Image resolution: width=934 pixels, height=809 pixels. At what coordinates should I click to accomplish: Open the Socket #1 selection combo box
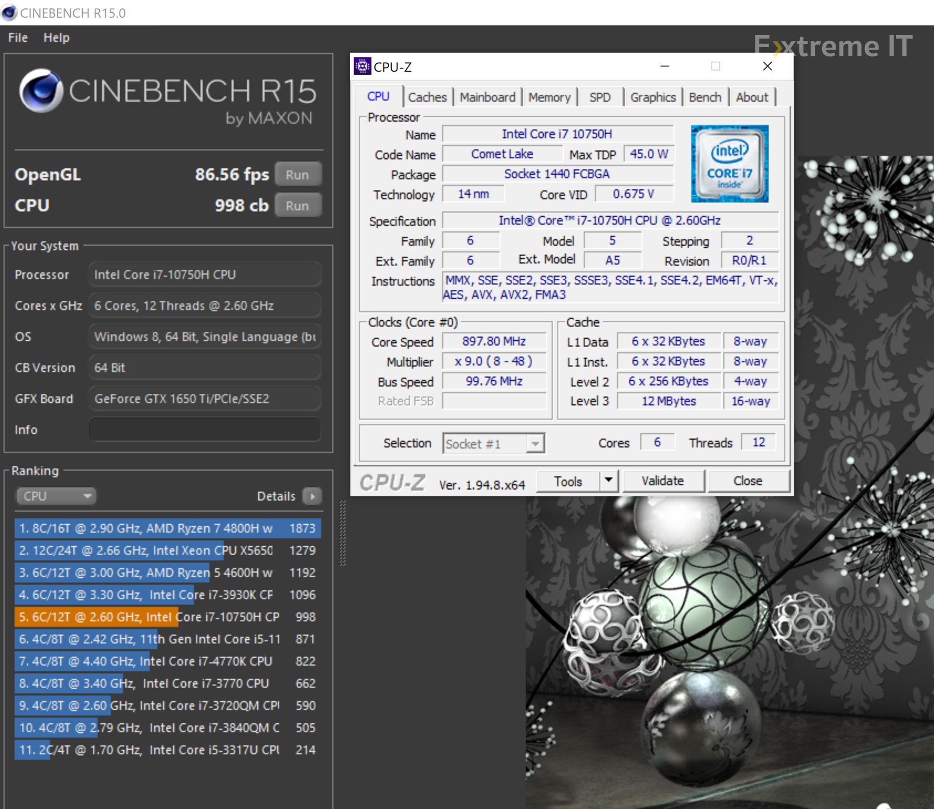pos(494,443)
